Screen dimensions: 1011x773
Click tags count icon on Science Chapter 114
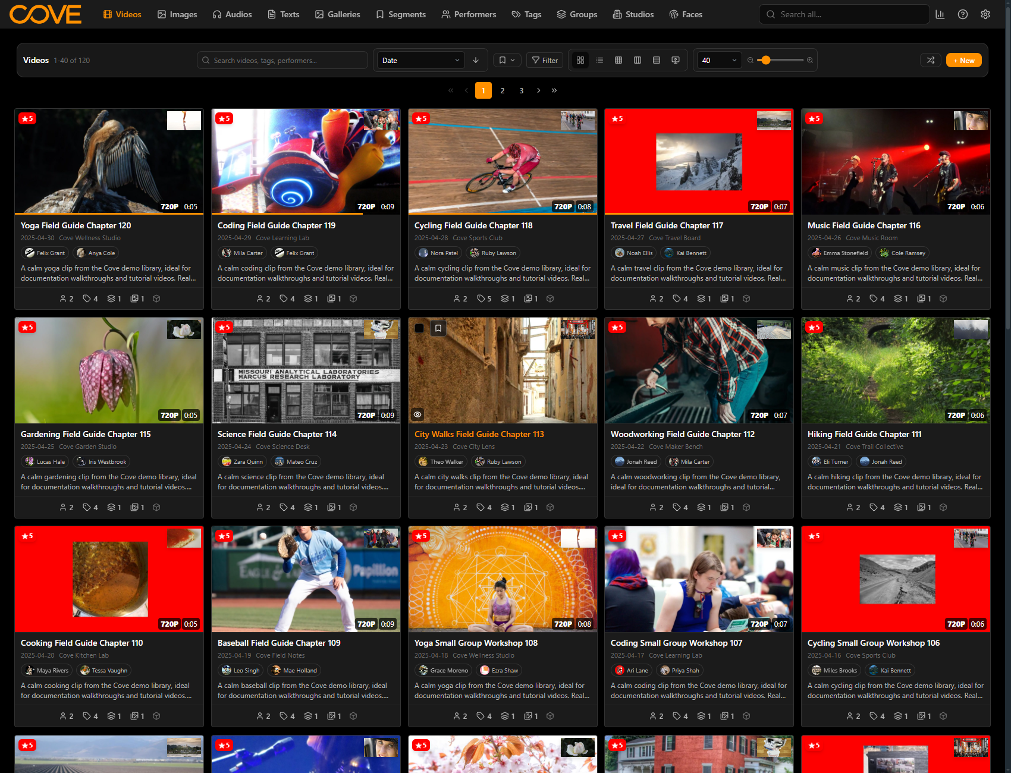[x=287, y=507]
